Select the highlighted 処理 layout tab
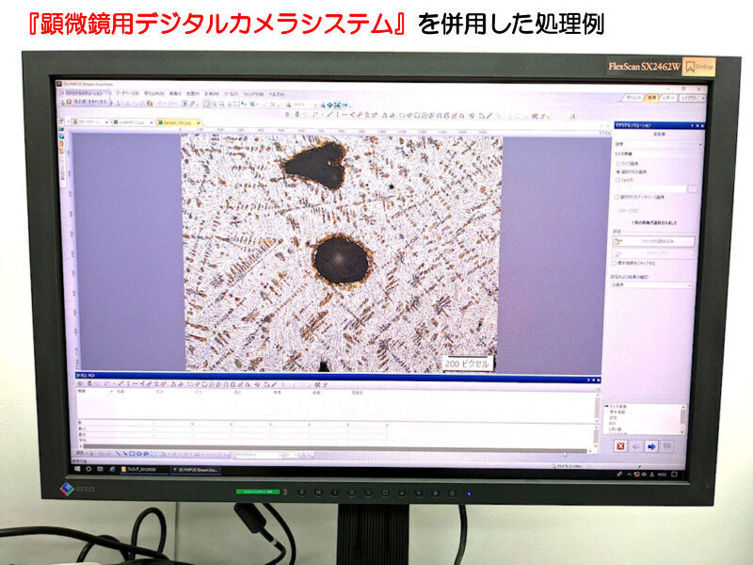This screenshot has width=753, height=565. coord(650,98)
